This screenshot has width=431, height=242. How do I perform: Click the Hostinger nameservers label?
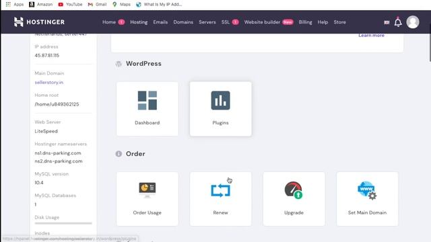coord(61,144)
